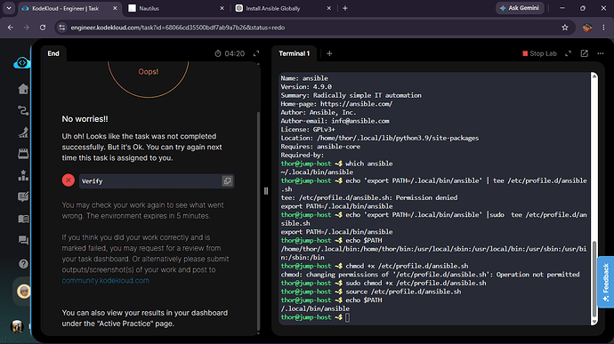Image resolution: width=614 pixels, height=344 pixels.
Task: Open terminal in a new window
Action: coord(585,53)
